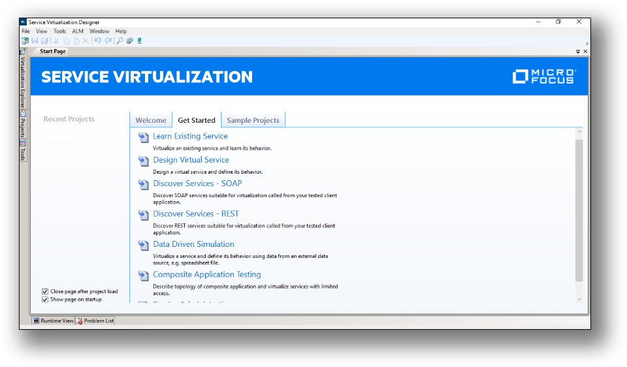Switch to the Welcome tab
Viewport: 627px width, 367px height.
(x=151, y=120)
